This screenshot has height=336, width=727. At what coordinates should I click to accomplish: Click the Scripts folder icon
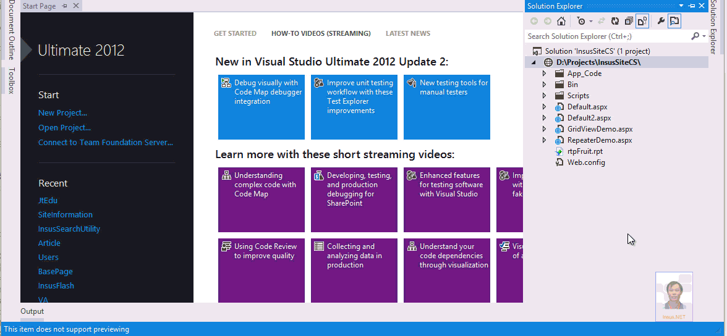[559, 96]
